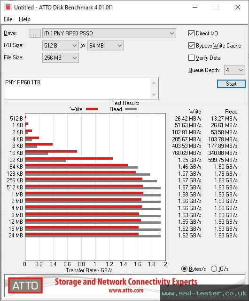Screen dimensions: 249x301
Task: Click the 16 KB write value 760.69 MB/s
Action: (x=187, y=153)
